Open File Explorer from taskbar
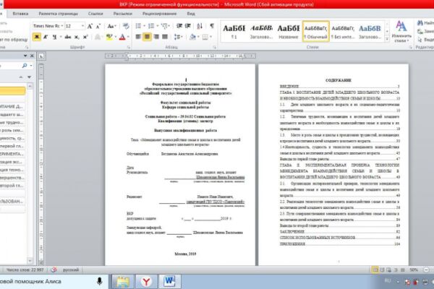Image resolution: width=434 pixels, height=289 pixels. coord(123,282)
